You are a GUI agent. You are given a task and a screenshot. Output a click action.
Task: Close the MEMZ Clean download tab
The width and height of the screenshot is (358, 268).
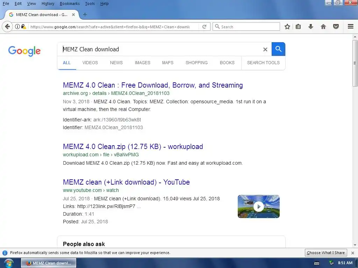point(73,15)
